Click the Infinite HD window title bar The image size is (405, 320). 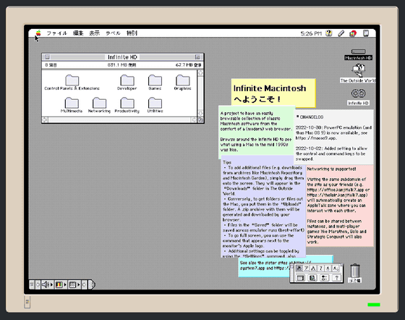point(122,57)
